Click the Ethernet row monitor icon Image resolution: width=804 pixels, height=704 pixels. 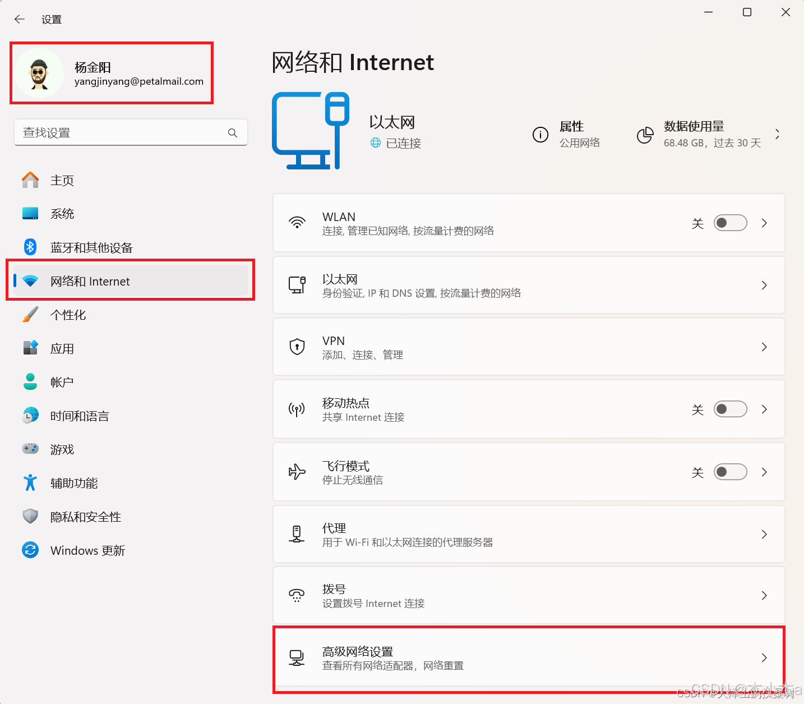[297, 285]
